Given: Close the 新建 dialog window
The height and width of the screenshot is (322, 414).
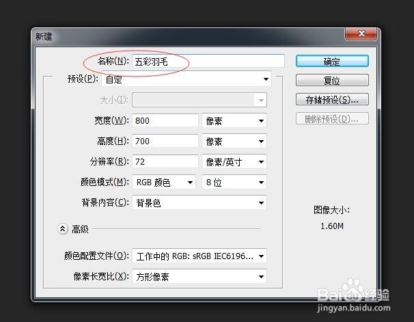Looking at the screenshot, I should point(361,33).
